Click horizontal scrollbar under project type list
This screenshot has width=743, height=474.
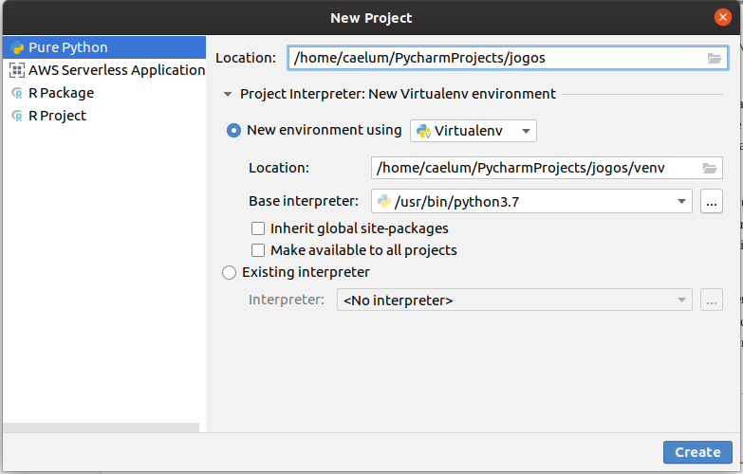click(x=101, y=428)
